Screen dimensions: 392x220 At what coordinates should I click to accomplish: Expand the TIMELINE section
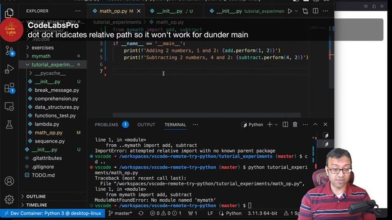point(37,205)
